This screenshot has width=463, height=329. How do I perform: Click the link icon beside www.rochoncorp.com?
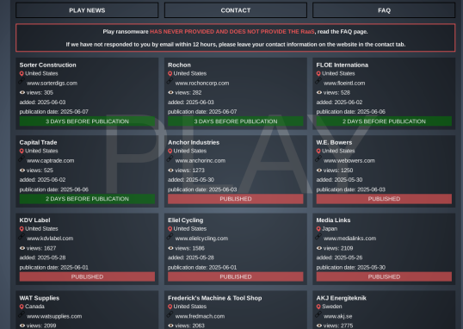pos(170,81)
